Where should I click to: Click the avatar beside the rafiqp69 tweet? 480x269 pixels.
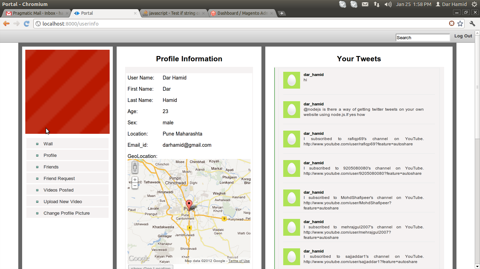pyautogui.click(x=292, y=139)
